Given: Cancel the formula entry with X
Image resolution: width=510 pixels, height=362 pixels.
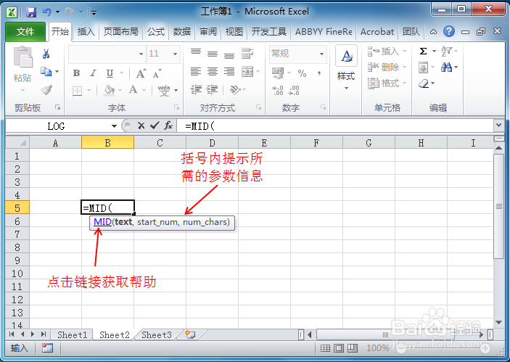Looking at the screenshot, I should (x=141, y=126).
